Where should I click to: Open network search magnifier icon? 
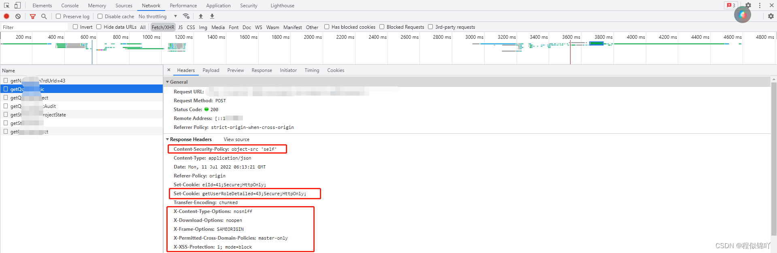44,16
